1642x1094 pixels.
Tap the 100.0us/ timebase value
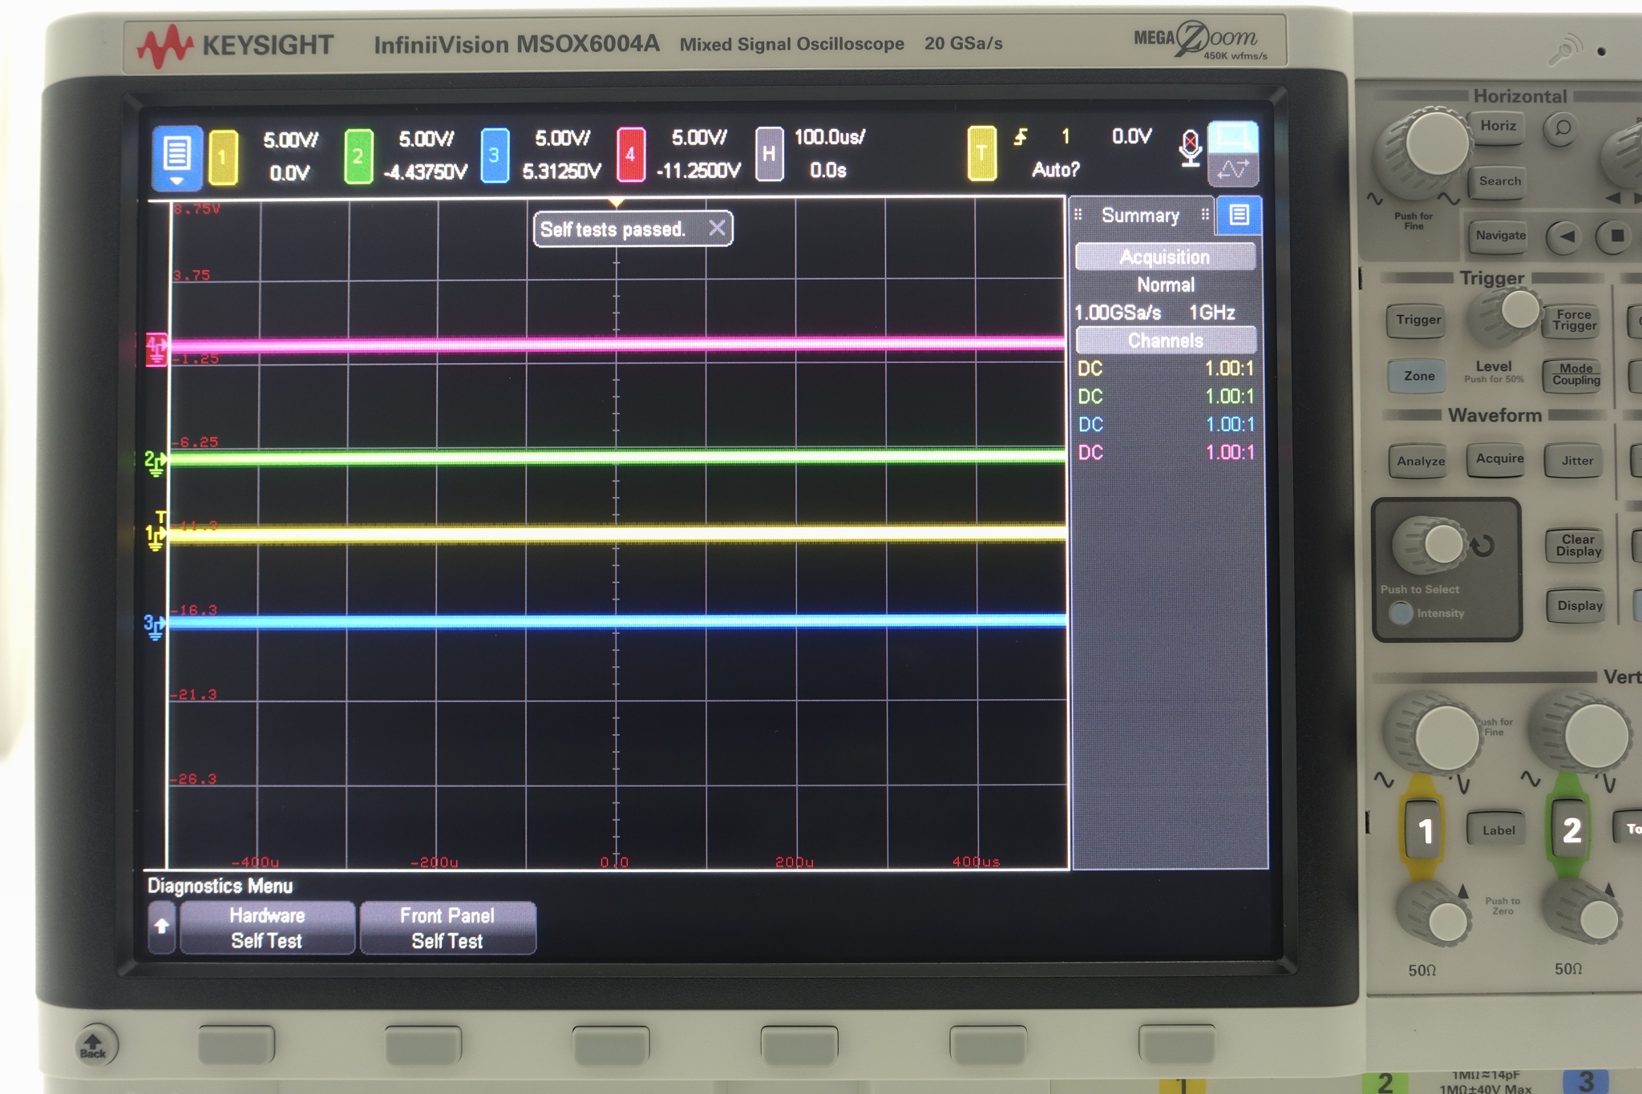[830, 137]
